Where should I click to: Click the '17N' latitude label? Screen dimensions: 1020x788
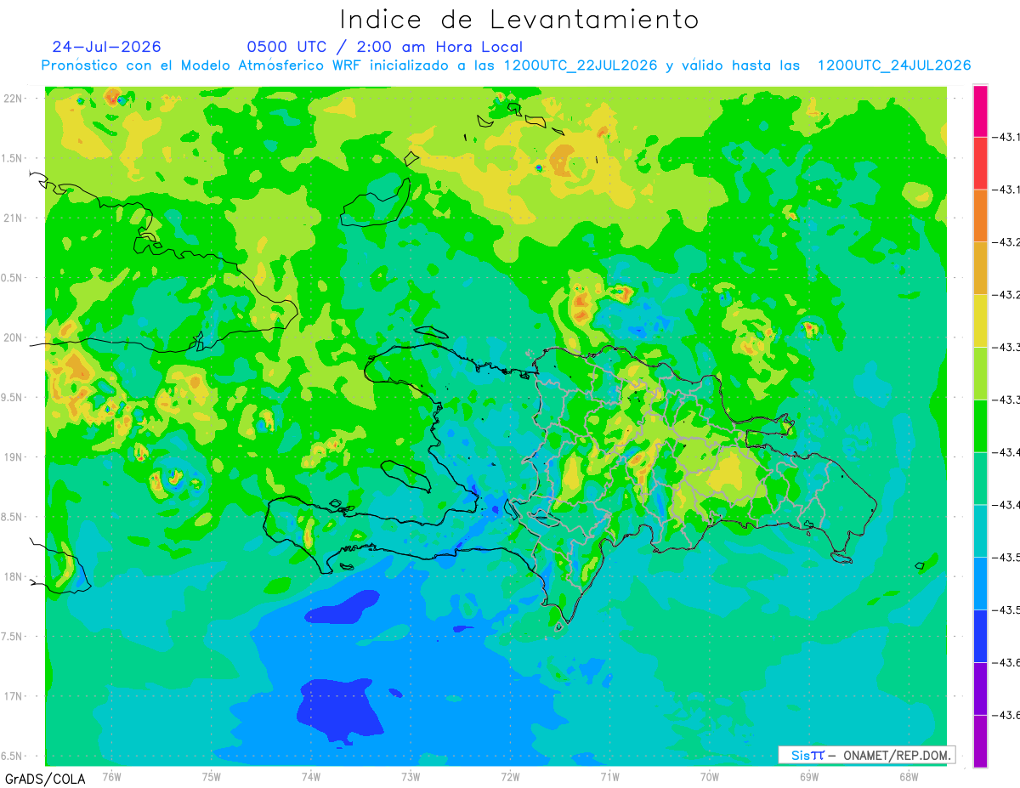coord(14,696)
